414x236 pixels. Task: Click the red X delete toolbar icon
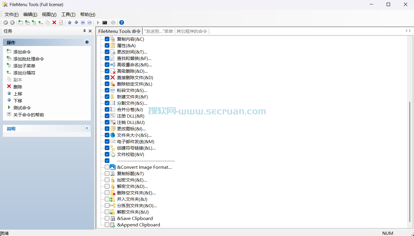[x=54, y=22]
